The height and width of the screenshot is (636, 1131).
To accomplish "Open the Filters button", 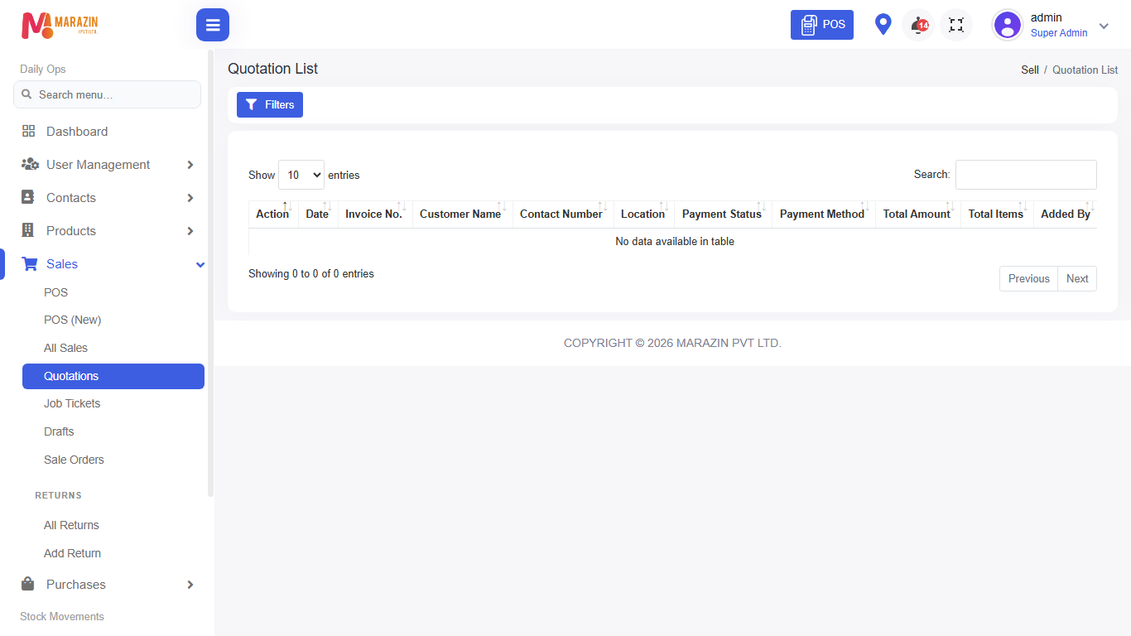I will 270,104.
